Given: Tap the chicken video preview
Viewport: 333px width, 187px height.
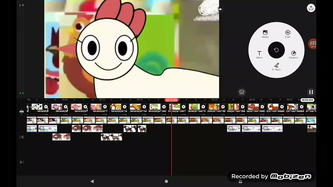Looking at the screenshot, I should (132, 49).
